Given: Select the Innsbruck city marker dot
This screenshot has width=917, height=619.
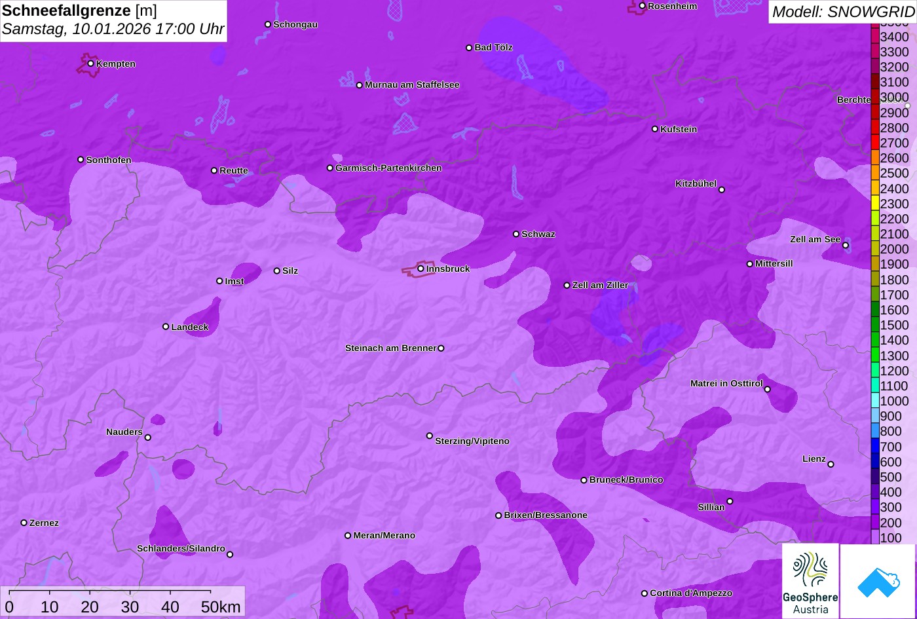Looking at the screenshot, I should coord(421,269).
